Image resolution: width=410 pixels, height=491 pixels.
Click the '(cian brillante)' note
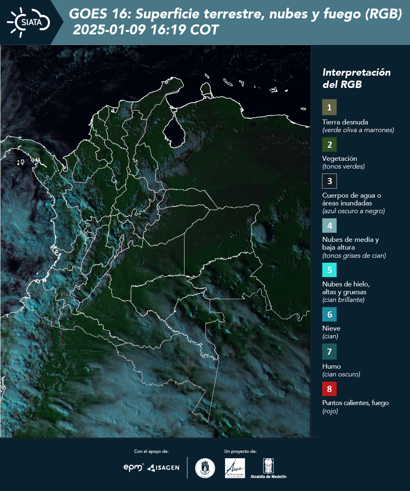(x=343, y=300)
